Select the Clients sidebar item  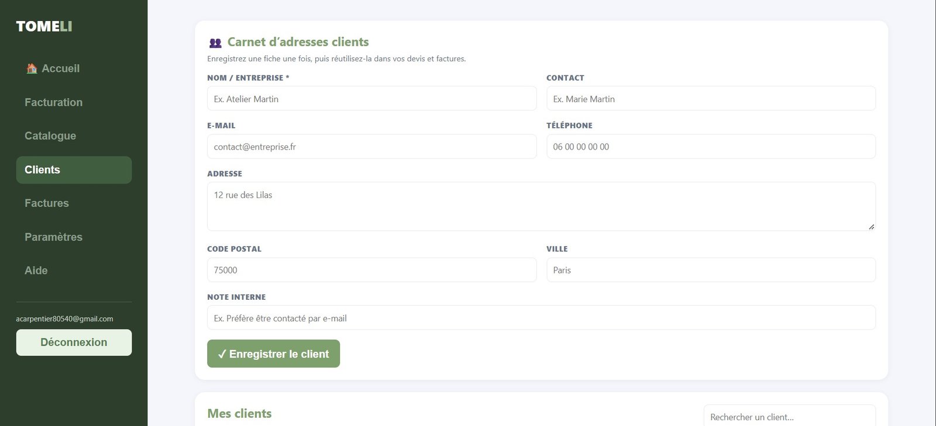tap(74, 169)
